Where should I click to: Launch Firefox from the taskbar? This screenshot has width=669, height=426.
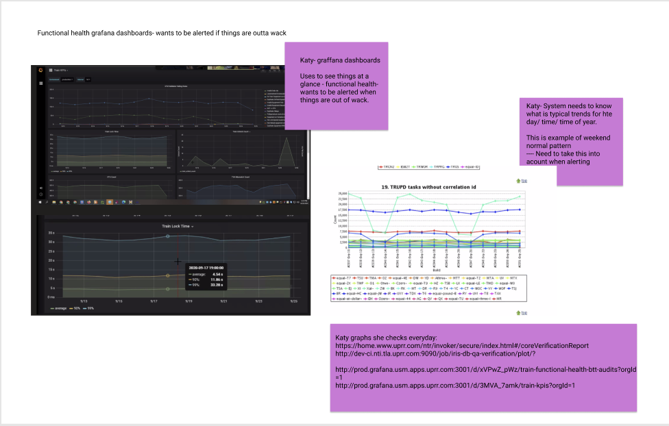(x=88, y=202)
